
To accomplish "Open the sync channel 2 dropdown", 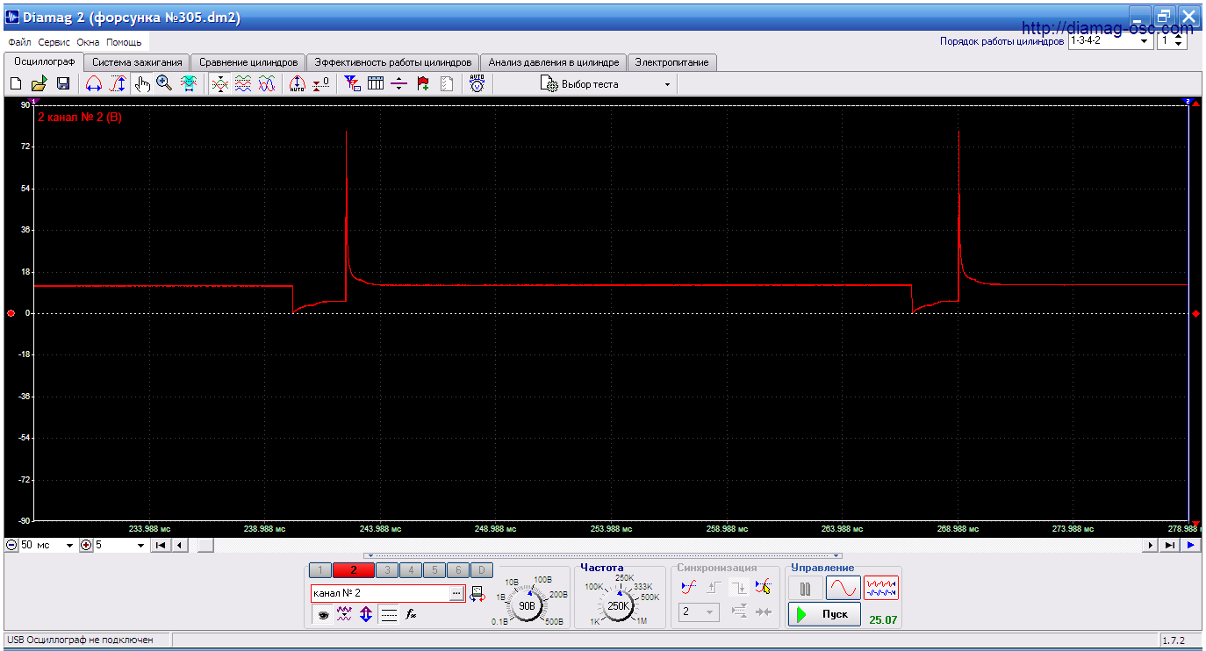I will click(699, 612).
